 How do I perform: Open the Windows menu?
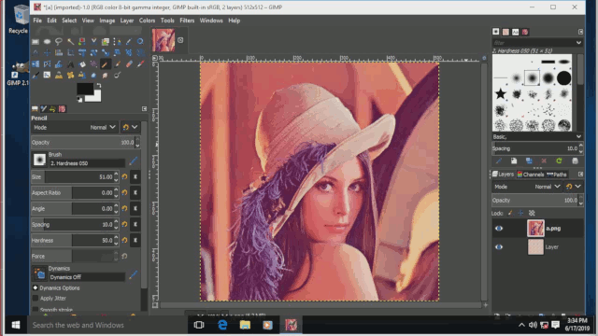coord(211,21)
